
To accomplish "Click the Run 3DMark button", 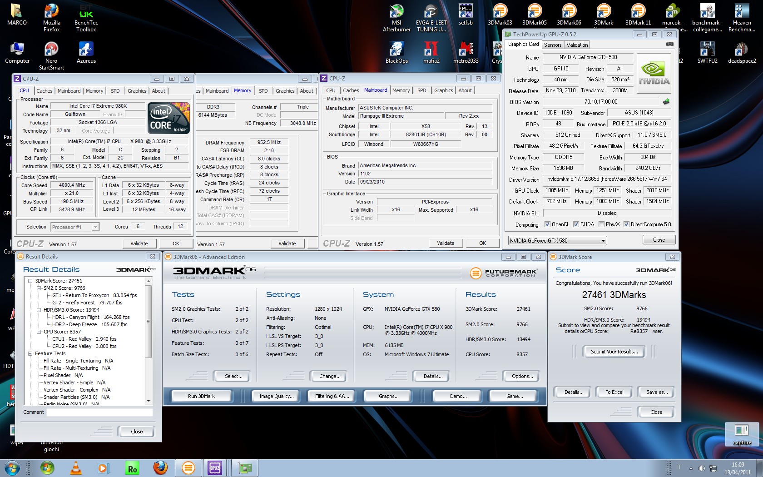I will [x=201, y=396].
